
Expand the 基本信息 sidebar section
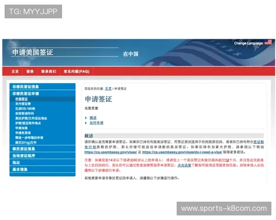tap(42, 170)
